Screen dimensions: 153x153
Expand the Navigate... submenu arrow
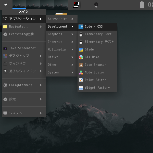click(41, 27)
